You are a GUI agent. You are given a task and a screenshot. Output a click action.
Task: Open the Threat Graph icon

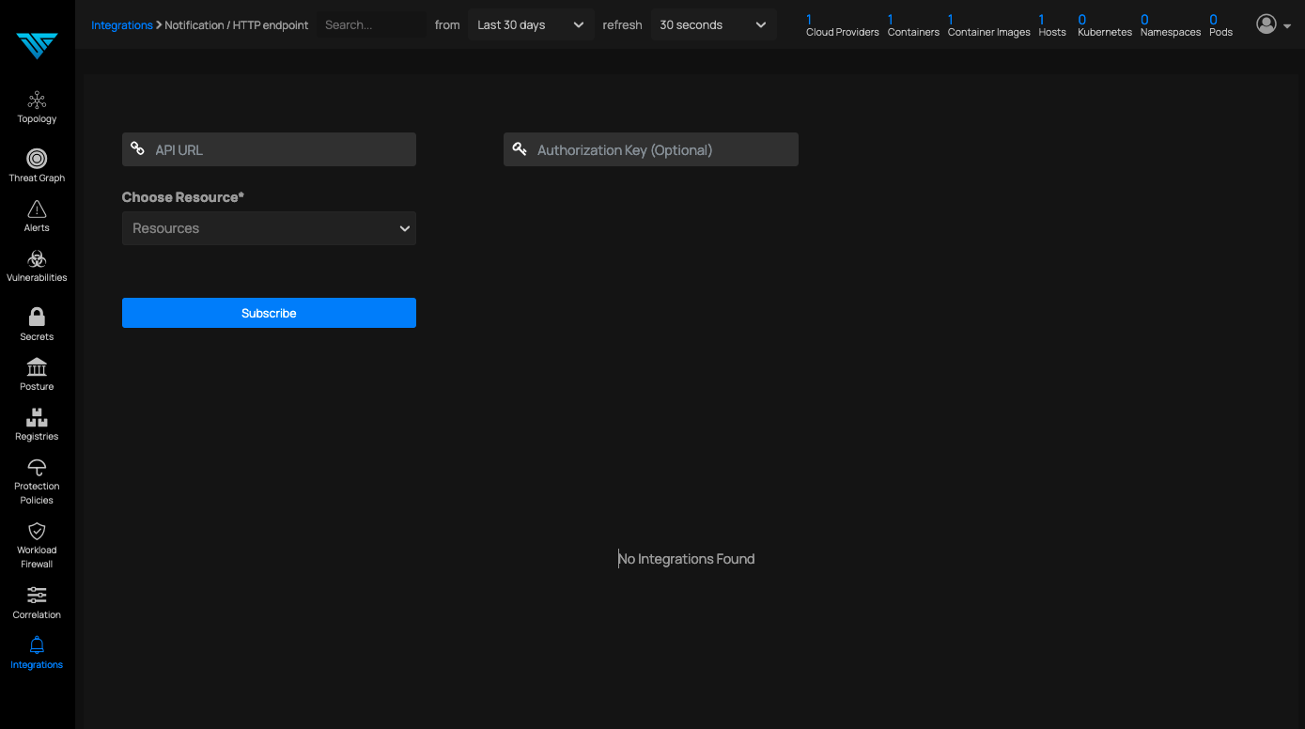(x=37, y=159)
